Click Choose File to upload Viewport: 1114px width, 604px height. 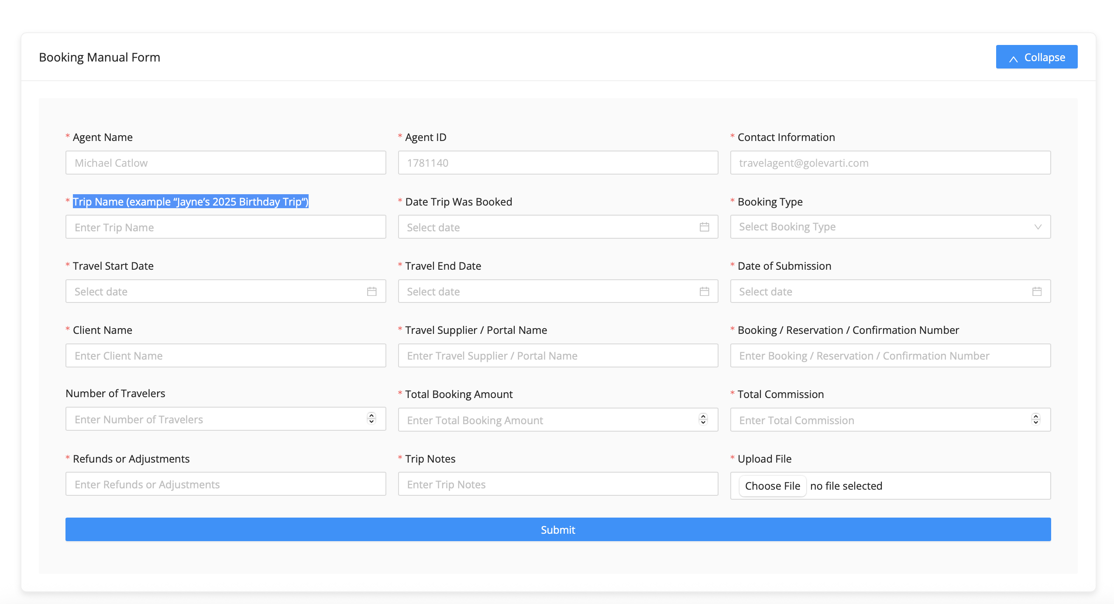[772, 486]
